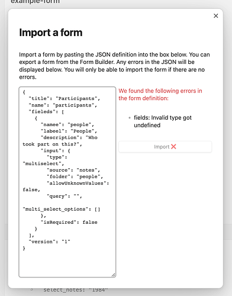Click the "isRequired": false line

(x=69, y=223)
